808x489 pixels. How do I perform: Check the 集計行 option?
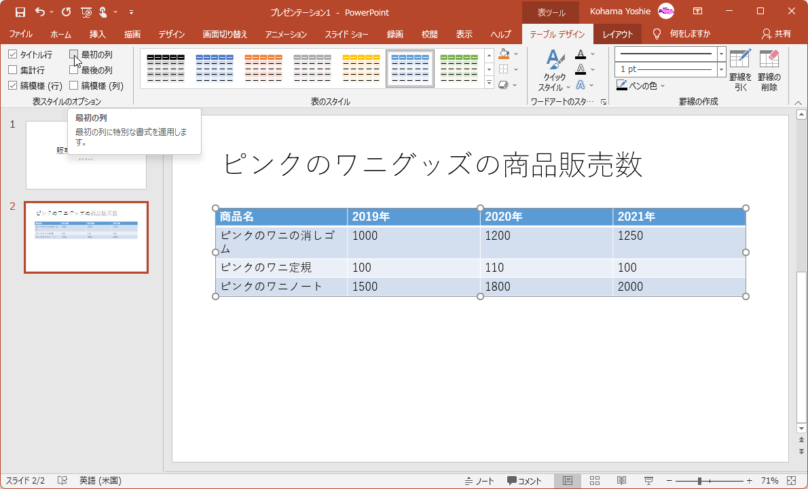click(x=13, y=69)
